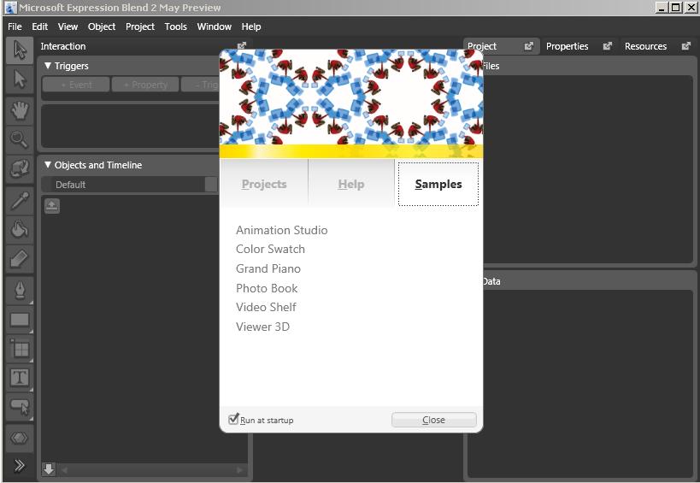Open the Window menu
700x483 pixels.
coord(215,27)
